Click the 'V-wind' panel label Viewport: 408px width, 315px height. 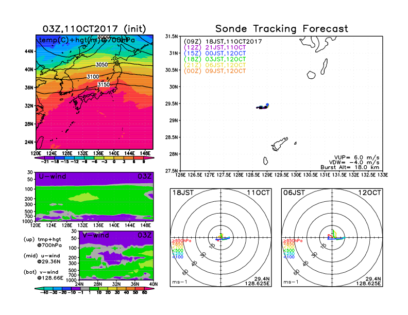pos(95,235)
